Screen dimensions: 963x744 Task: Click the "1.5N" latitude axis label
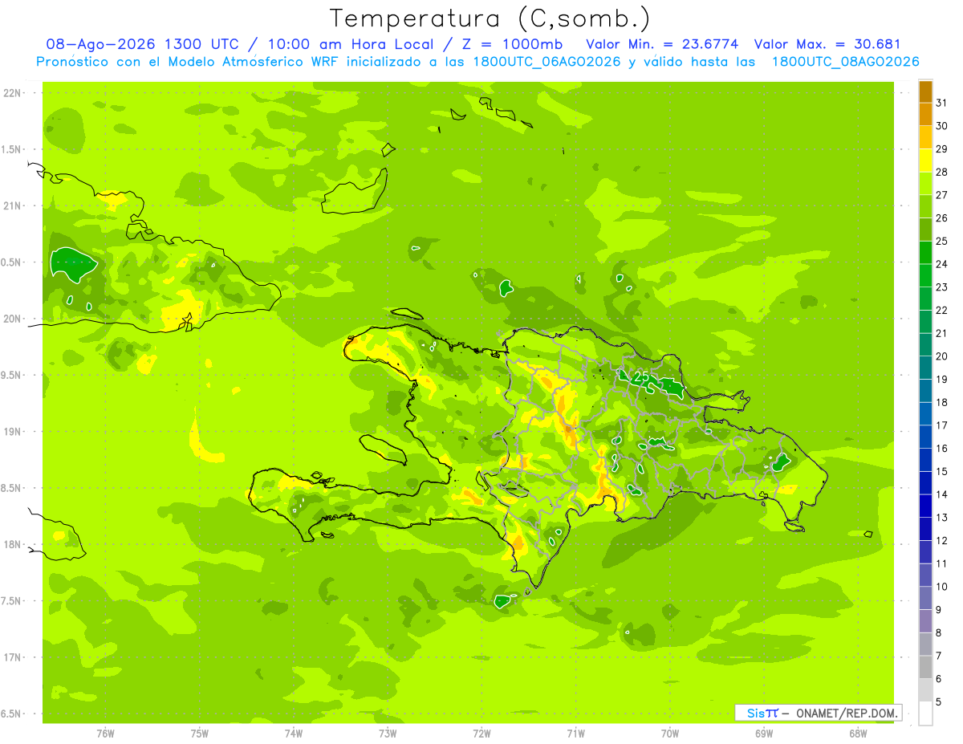click(13, 149)
